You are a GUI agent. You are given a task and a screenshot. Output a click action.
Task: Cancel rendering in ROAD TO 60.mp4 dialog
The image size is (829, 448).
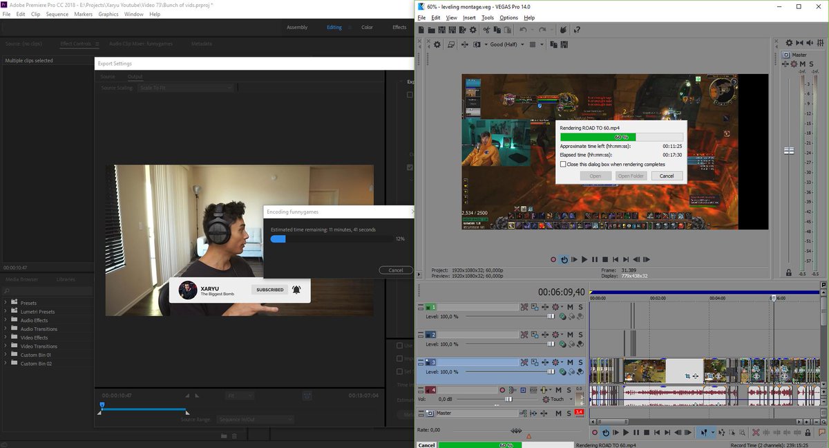point(667,176)
